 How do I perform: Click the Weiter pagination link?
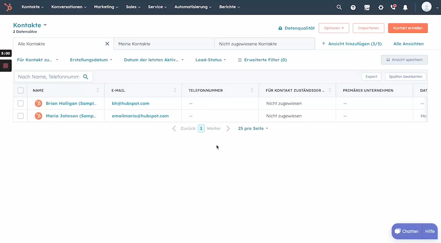pyautogui.click(x=213, y=128)
